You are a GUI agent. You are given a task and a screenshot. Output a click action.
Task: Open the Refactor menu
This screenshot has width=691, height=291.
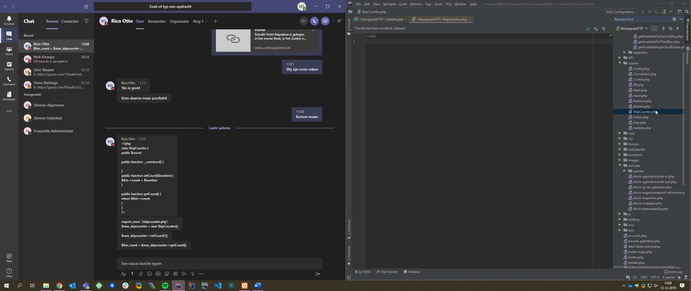[x=416, y=4]
